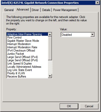Select Large Send Offload (IPv6) property
The width and height of the screenshot is (101, 112).
(x=27, y=60)
